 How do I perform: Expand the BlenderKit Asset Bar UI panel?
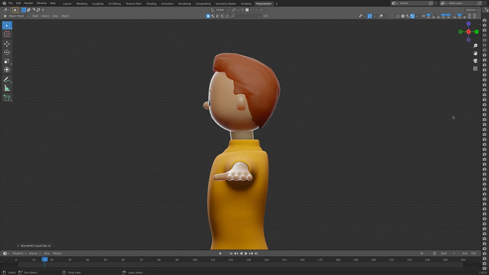click(x=34, y=246)
